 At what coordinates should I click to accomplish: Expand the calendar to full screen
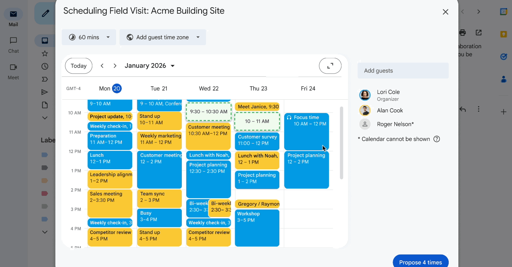point(330,66)
